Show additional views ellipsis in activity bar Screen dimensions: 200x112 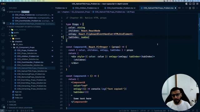(3, 86)
